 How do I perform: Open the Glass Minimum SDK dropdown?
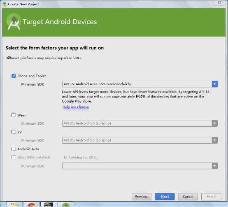pyautogui.click(x=214, y=166)
